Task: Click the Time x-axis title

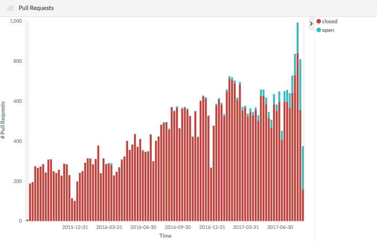Action: pyautogui.click(x=165, y=236)
